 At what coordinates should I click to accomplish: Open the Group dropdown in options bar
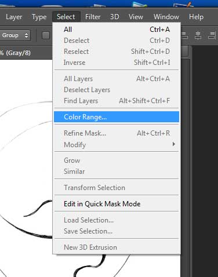click(15, 35)
